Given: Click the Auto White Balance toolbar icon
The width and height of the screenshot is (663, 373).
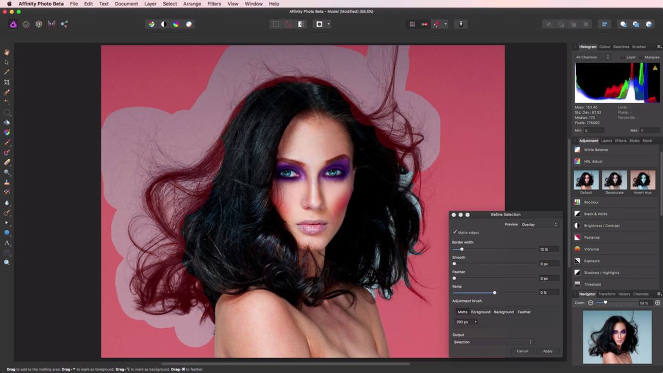Looking at the screenshot, I should pyautogui.click(x=189, y=24).
